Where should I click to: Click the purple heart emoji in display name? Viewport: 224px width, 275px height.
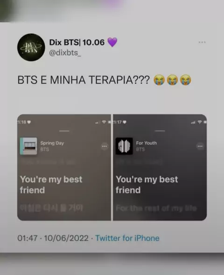click(x=112, y=42)
